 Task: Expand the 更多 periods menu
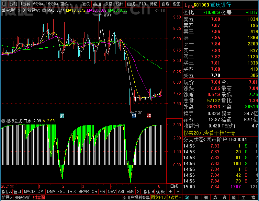coord(66,4)
